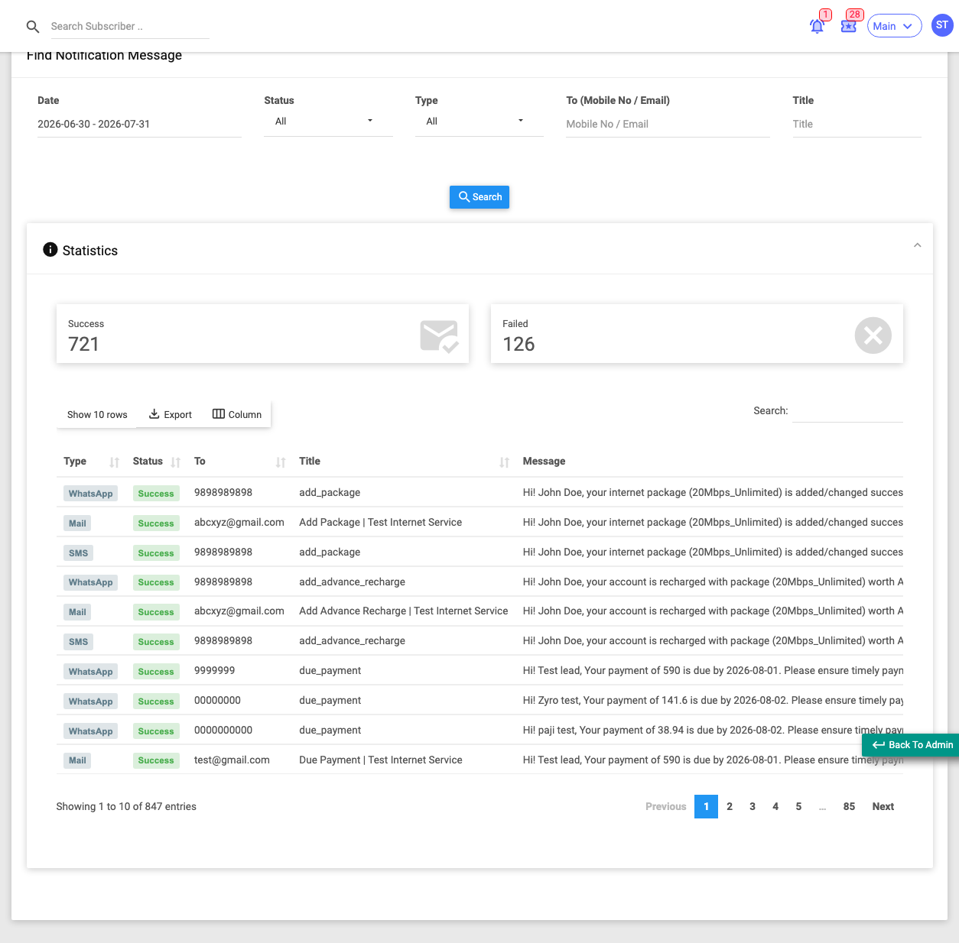Viewport: 959px width, 943px height.
Task: Open Column visibility options
Action: [237, 415]
